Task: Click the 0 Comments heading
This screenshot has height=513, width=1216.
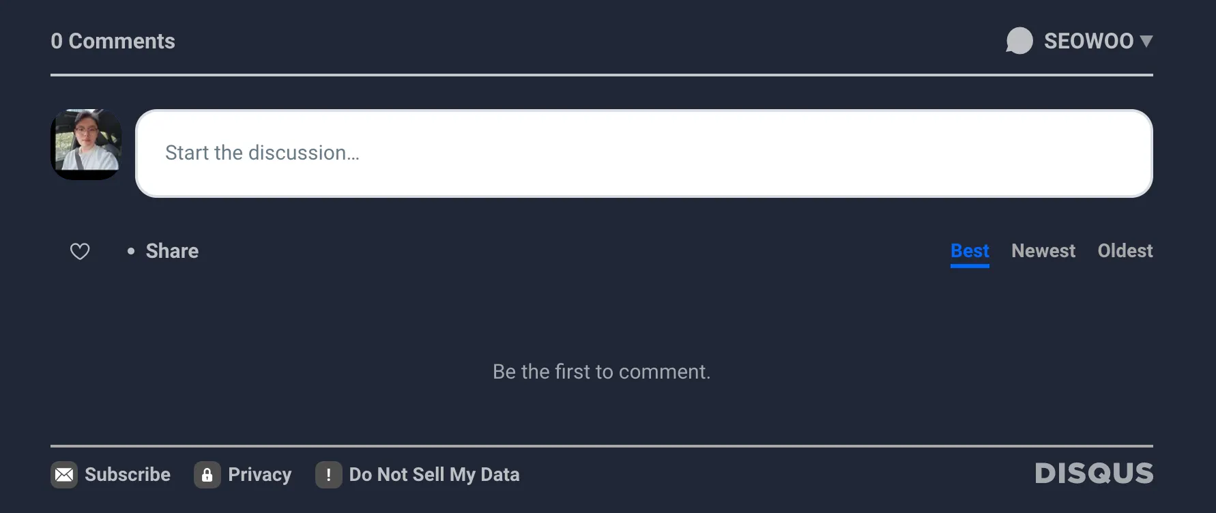Action: pyautogui.click(x=113, y=41)
